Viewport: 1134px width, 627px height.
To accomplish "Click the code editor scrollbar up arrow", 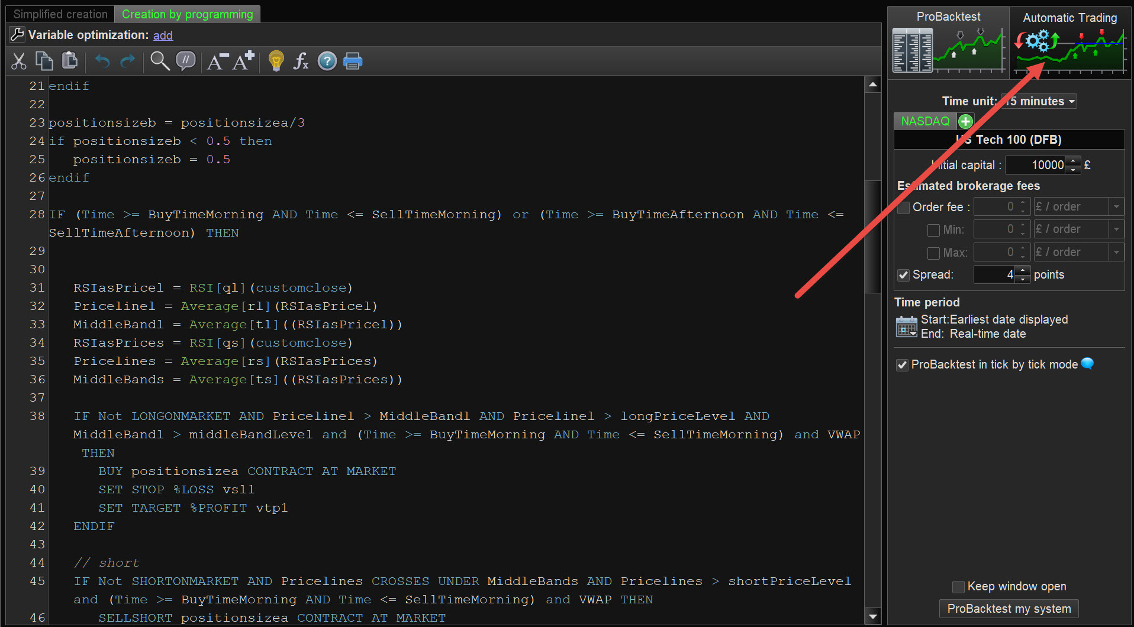I will (x=872, y=85).
